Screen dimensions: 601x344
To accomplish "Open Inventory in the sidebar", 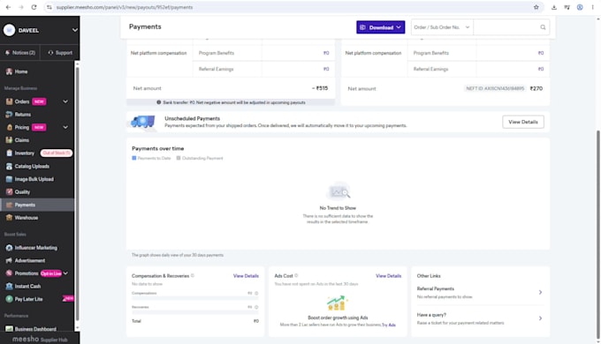I will pos(24,153).
